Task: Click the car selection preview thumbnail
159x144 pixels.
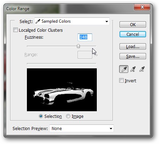Action: pos(62,90)
